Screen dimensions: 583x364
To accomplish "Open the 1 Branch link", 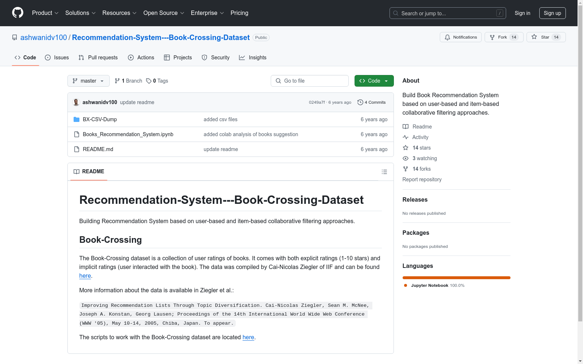I will [x=128, y=81].
